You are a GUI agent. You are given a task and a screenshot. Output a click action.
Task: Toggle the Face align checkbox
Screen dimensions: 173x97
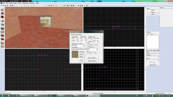(93, 53)
